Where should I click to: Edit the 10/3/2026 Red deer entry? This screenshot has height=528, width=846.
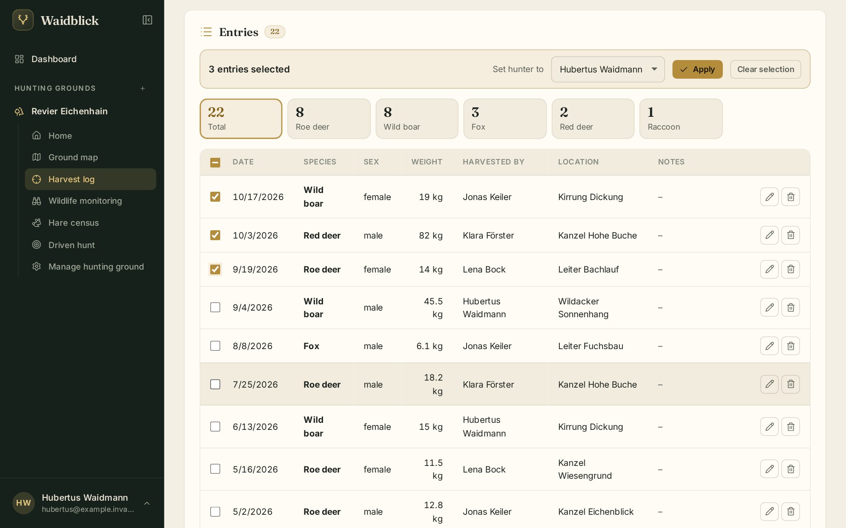click(769, 235)
